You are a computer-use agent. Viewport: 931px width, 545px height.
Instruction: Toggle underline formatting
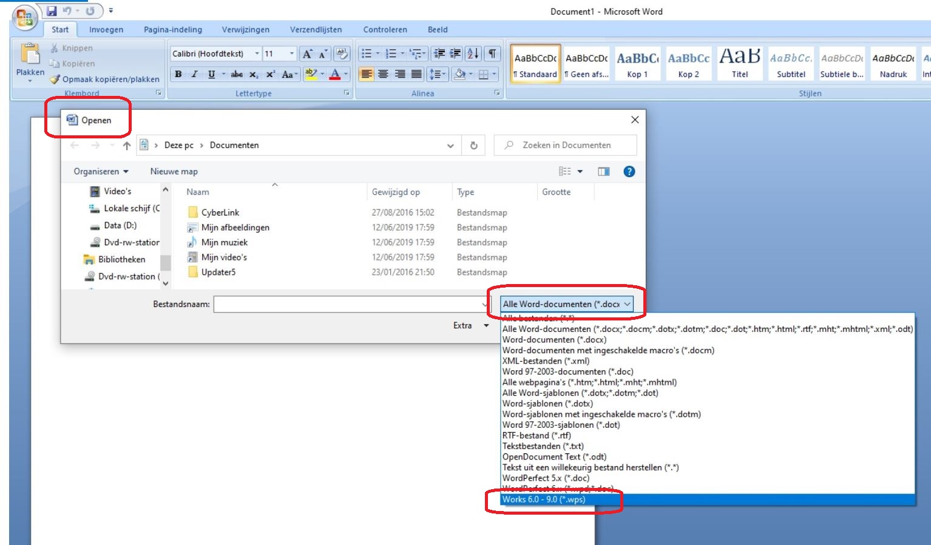pos(210,74)
